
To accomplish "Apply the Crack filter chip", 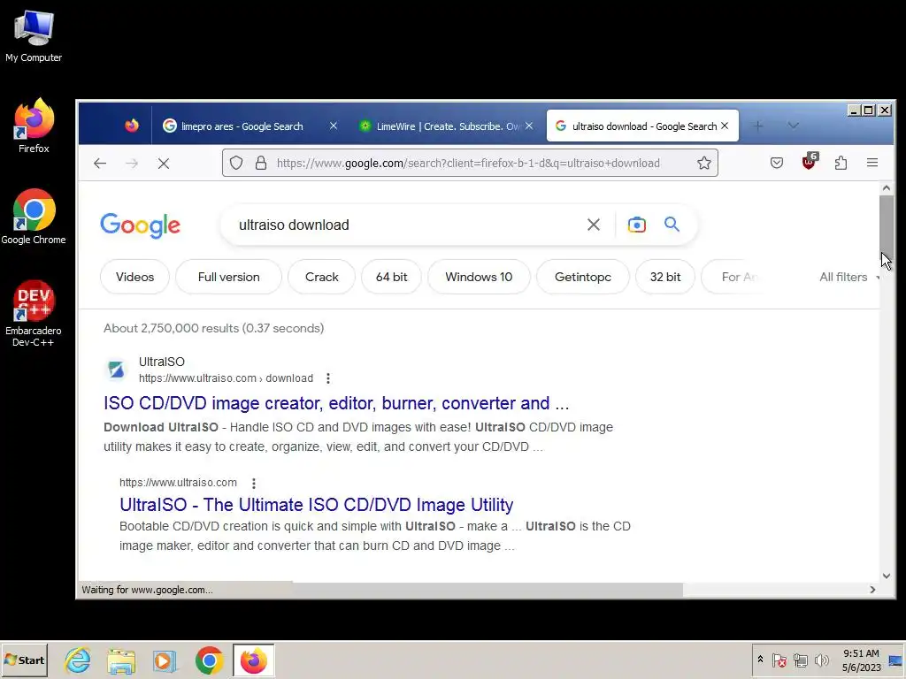I will 322,277.
